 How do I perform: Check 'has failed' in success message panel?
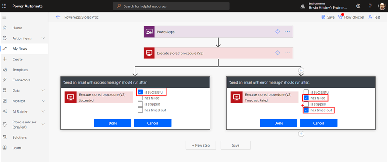click(x=140, y=98)
